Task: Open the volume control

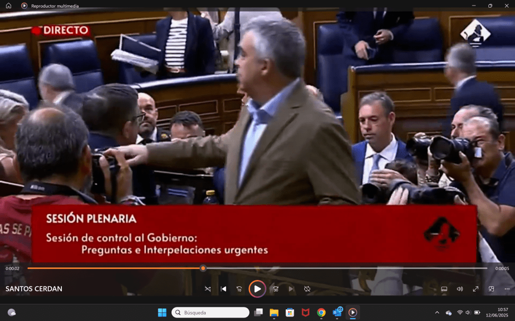Action: coord(460,289)
